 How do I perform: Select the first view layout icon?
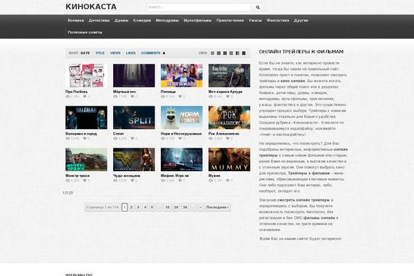pyautogui.click(x=213, y=53)
